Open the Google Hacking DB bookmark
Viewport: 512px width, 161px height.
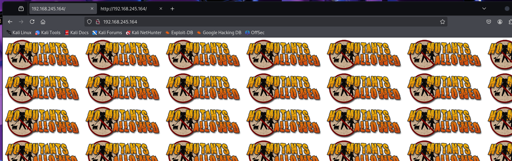coord(219,32)
